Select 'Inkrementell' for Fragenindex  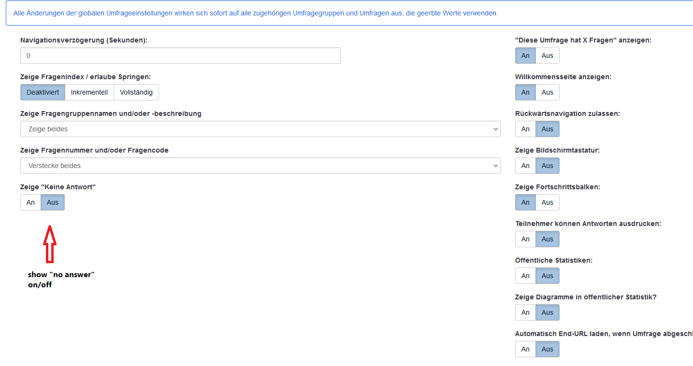(x=89, y=92)
